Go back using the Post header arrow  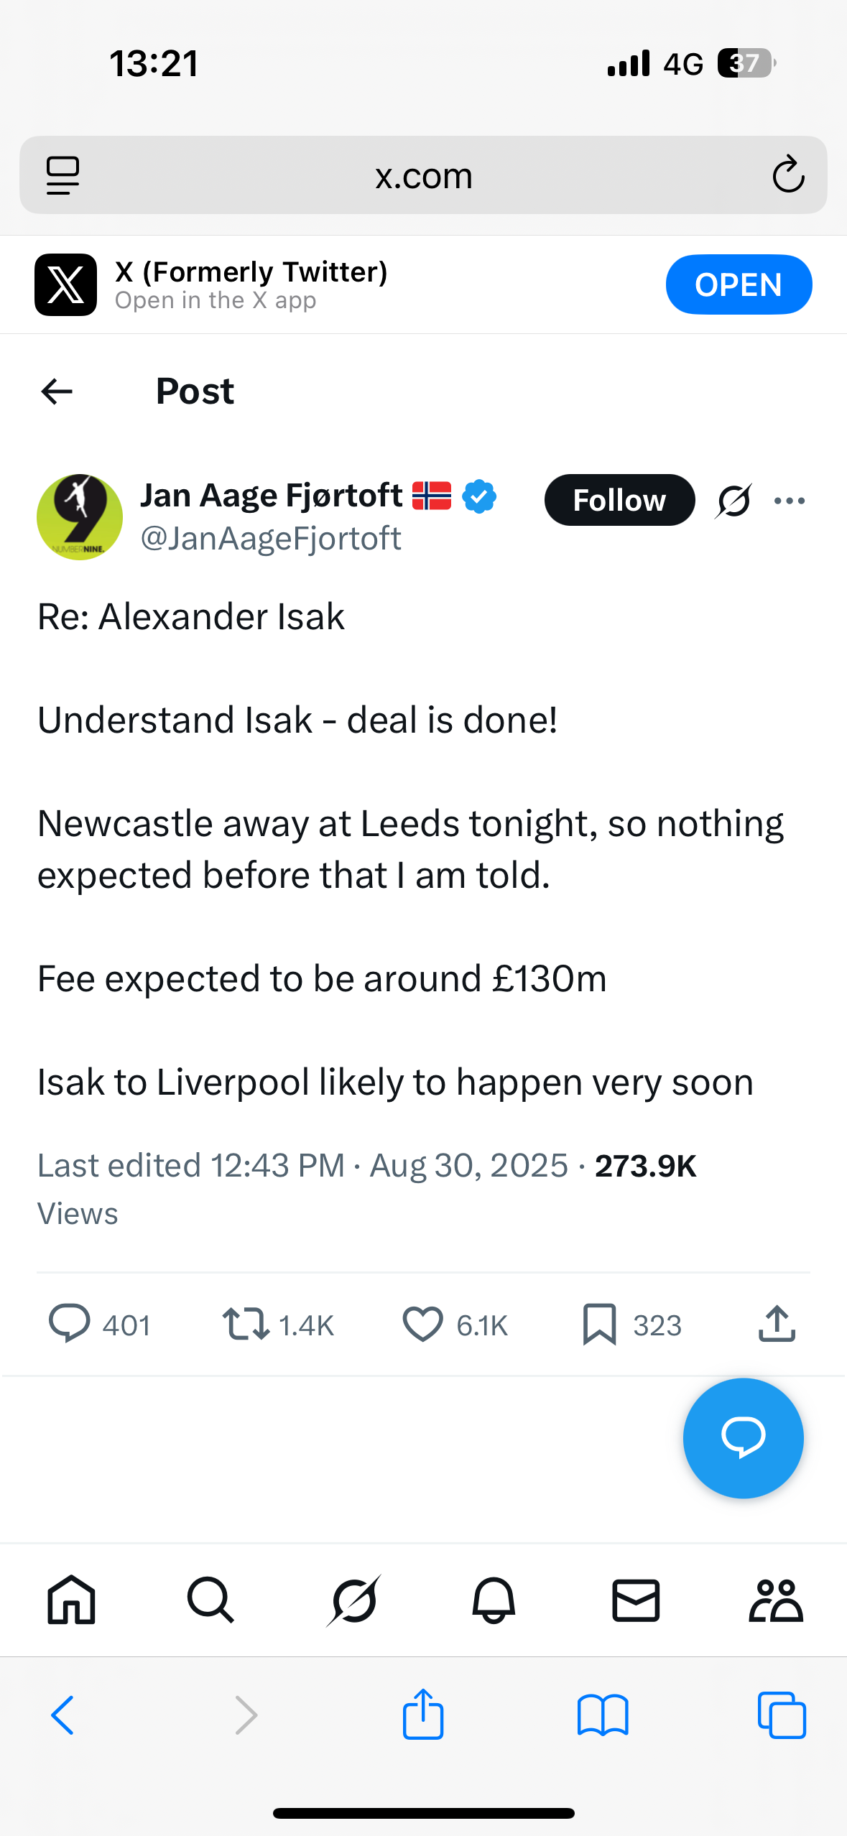57,391
